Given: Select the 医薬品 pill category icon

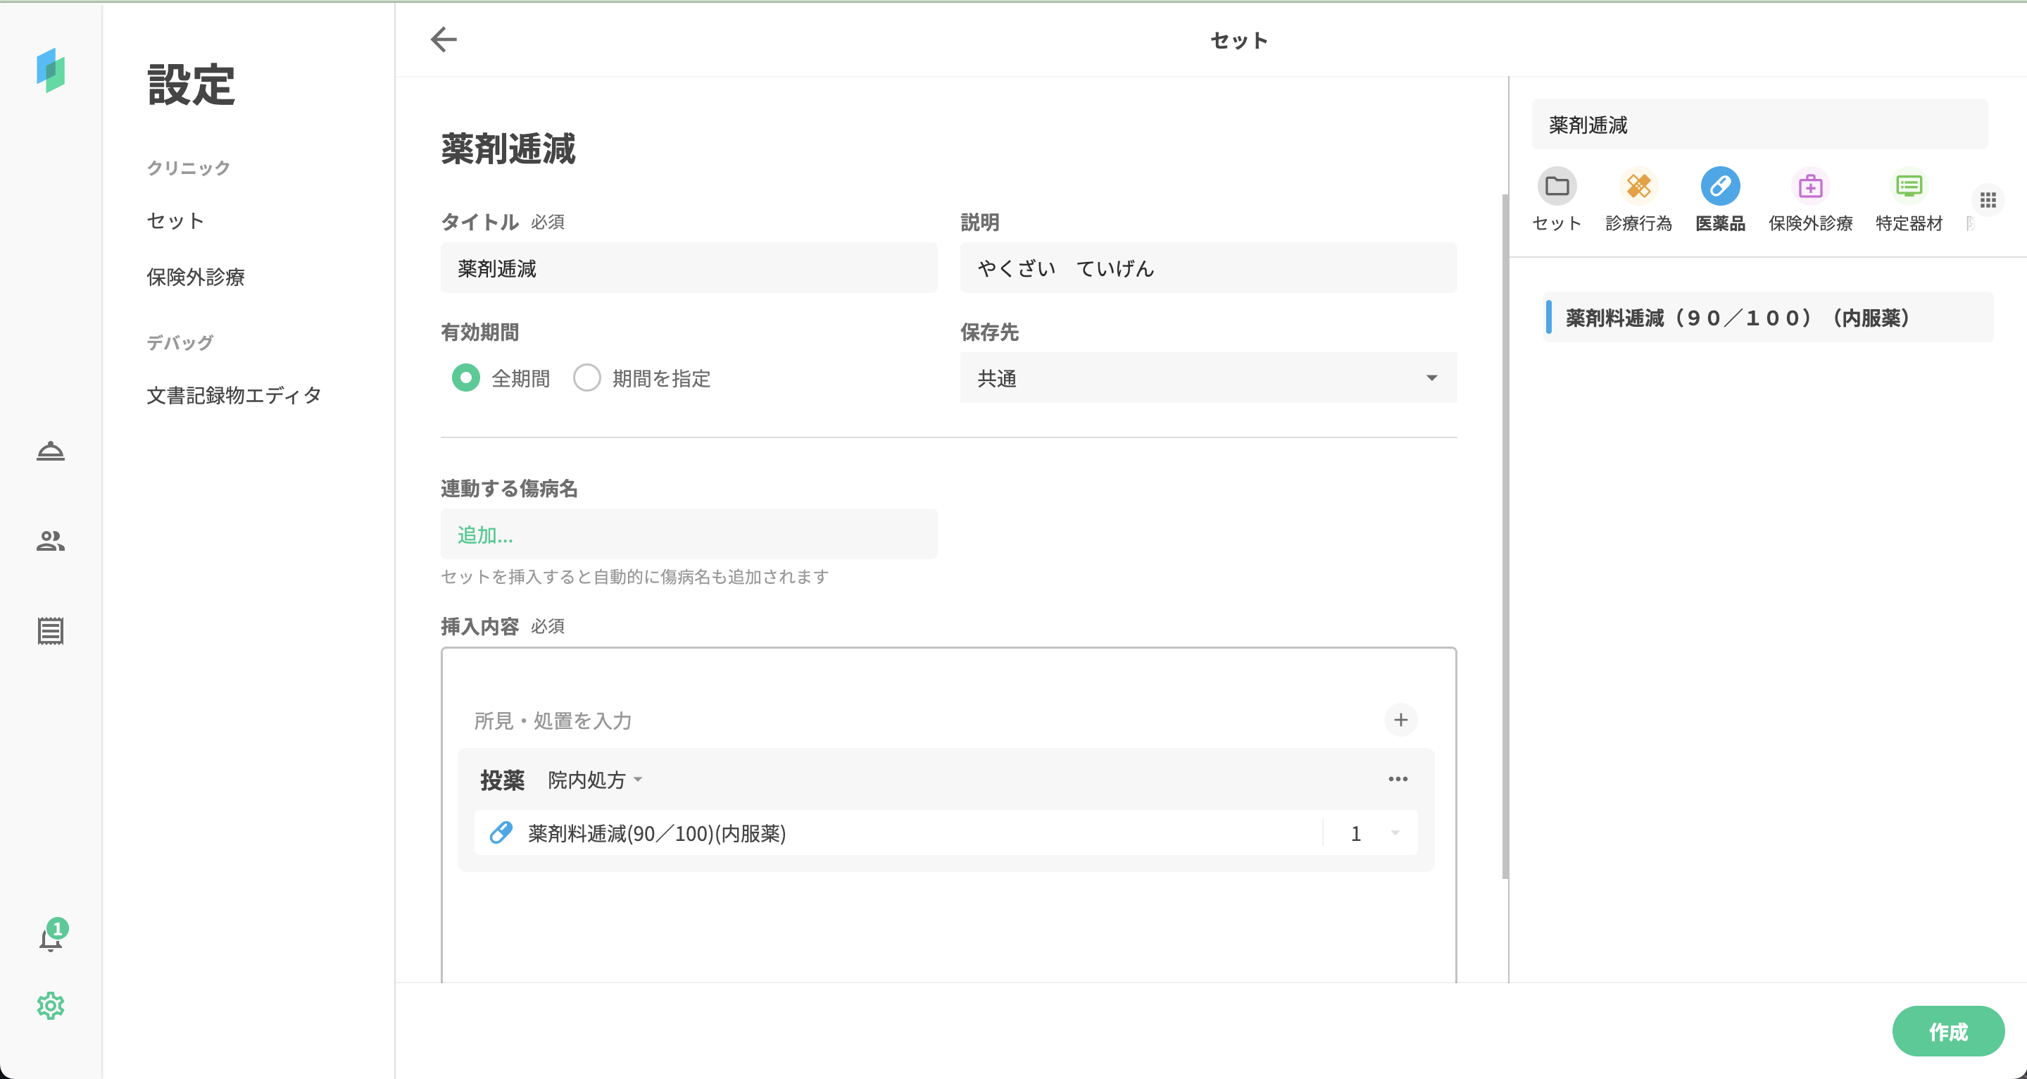Looking at the screenshot, I should pos(1720,187).
